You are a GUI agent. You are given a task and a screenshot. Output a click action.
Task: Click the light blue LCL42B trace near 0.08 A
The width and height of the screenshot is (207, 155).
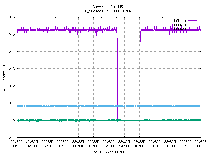(109, 106)
